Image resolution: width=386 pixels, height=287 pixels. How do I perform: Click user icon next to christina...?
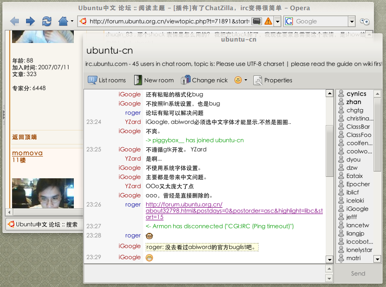click(341, 118)
